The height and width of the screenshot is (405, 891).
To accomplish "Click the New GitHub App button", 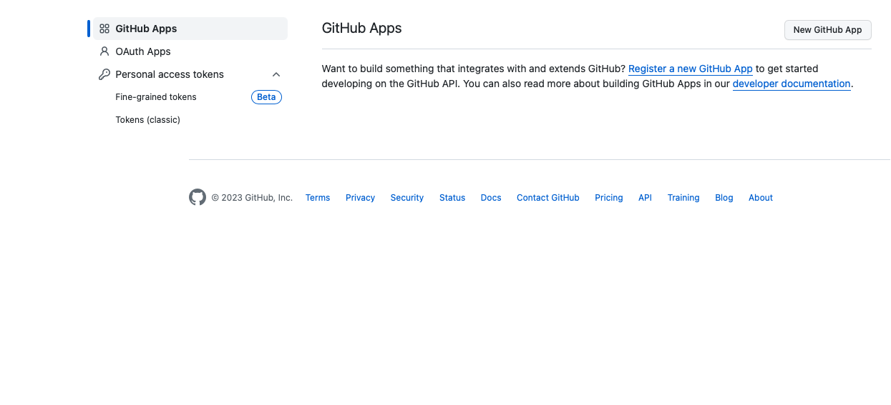I will pos(828,30).
